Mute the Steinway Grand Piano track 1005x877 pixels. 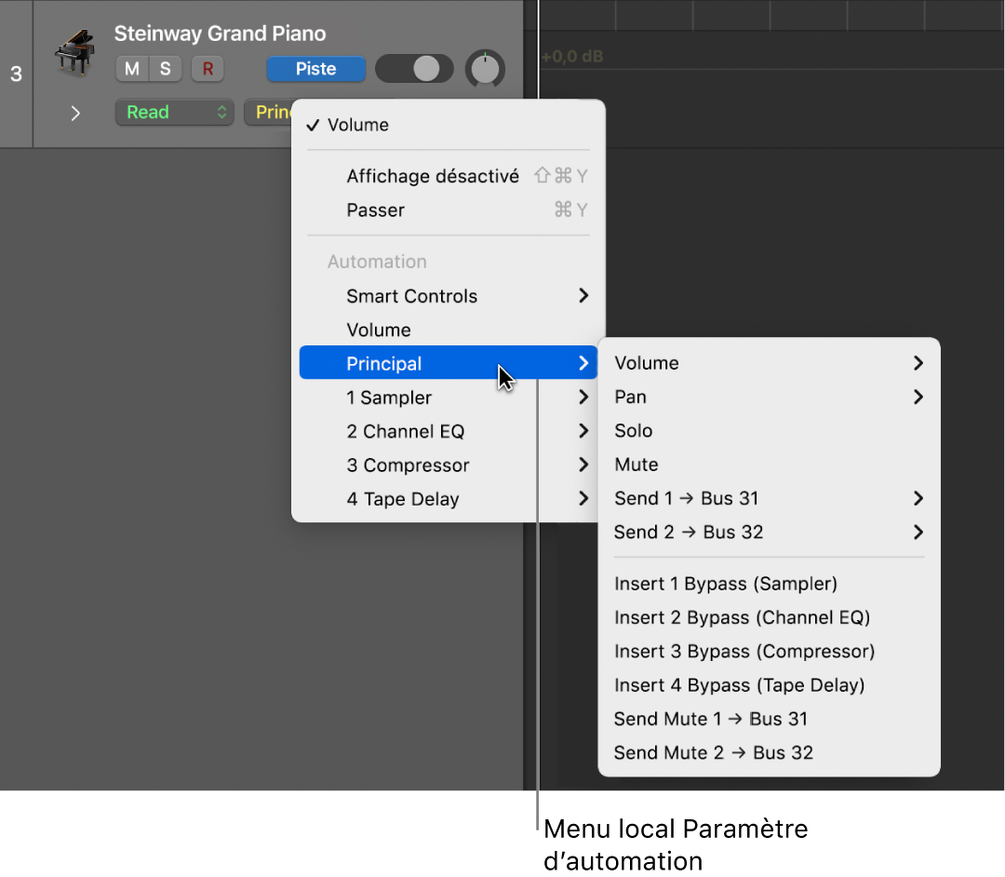point(132,69)
